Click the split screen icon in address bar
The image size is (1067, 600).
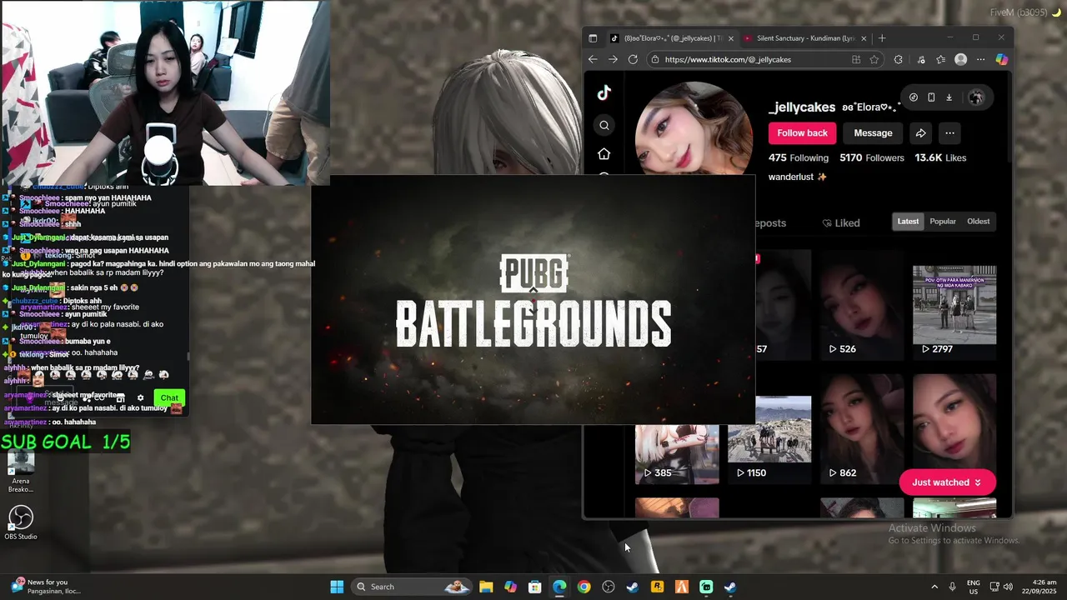click(856, 59)
